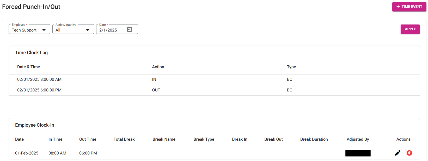Viewport: 428px width, 161px height.
Task: Click the Date & Time column header
Action: (x=28, y=67)
